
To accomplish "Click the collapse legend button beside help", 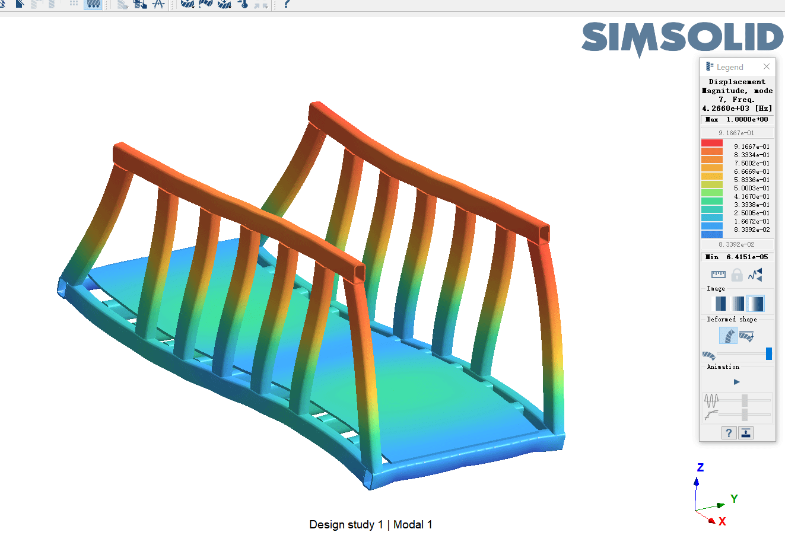I will click(x=746, y=433).
